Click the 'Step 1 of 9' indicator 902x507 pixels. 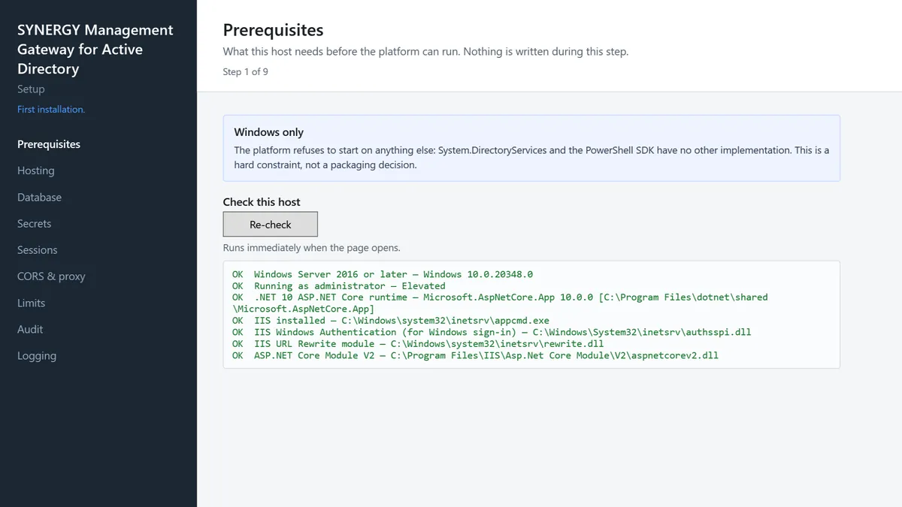click(x=246, y=72)
